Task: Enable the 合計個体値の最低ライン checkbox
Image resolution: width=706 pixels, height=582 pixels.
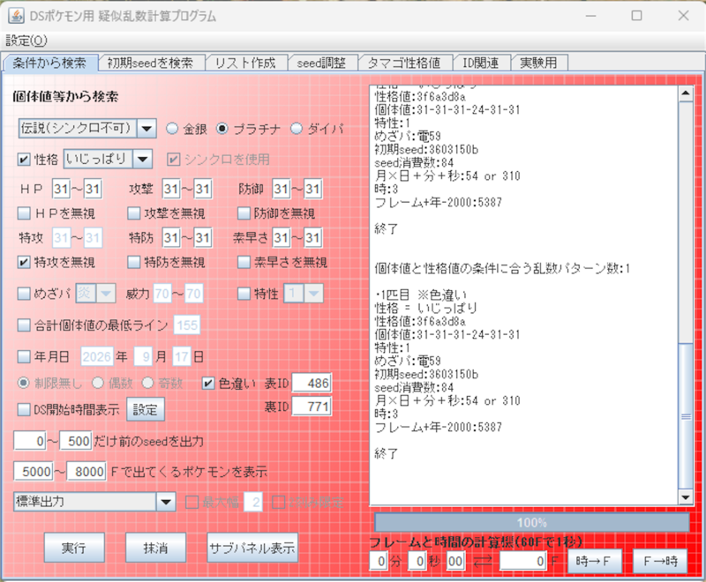Action: [x=24, y=325]
